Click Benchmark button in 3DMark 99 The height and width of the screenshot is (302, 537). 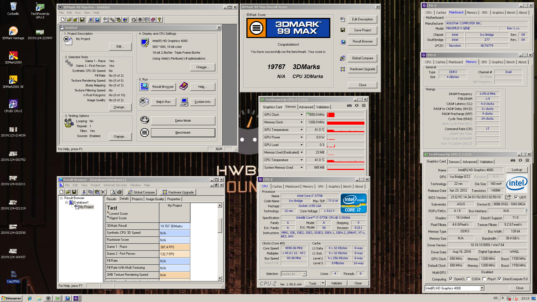pos(183,133)
